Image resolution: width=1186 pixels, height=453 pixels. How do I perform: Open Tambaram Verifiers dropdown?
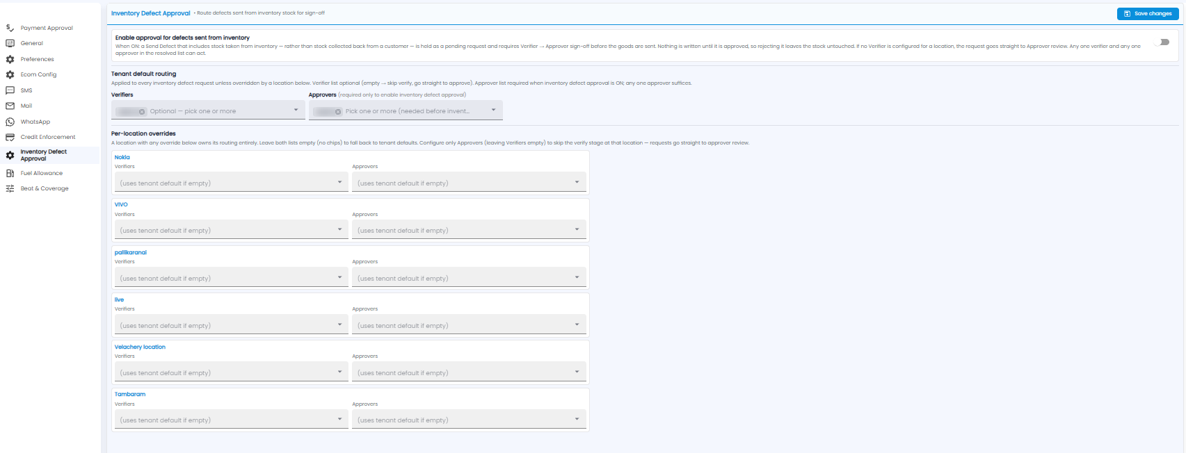pyautogui.click(x=231, y=419)
